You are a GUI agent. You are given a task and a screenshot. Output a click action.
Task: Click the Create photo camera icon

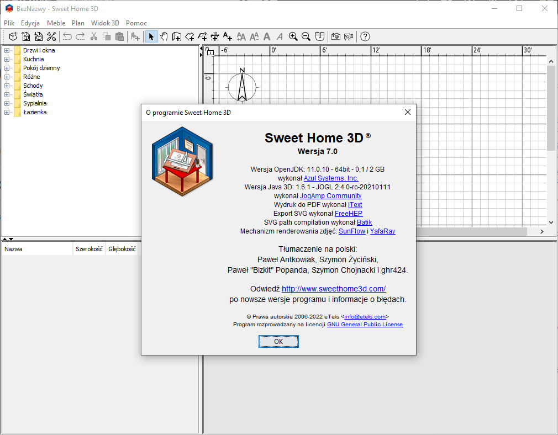(x=335, y=36)
